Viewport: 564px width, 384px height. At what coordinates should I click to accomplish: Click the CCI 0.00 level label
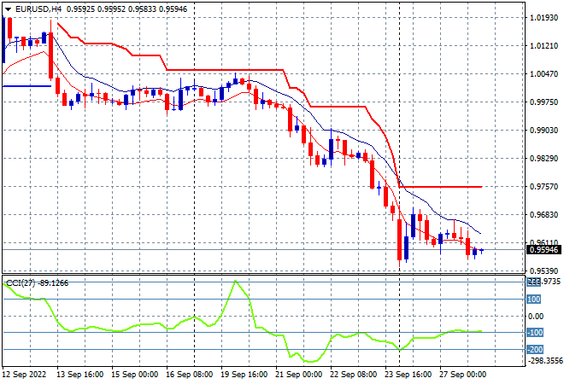click(x=536, y=316)
